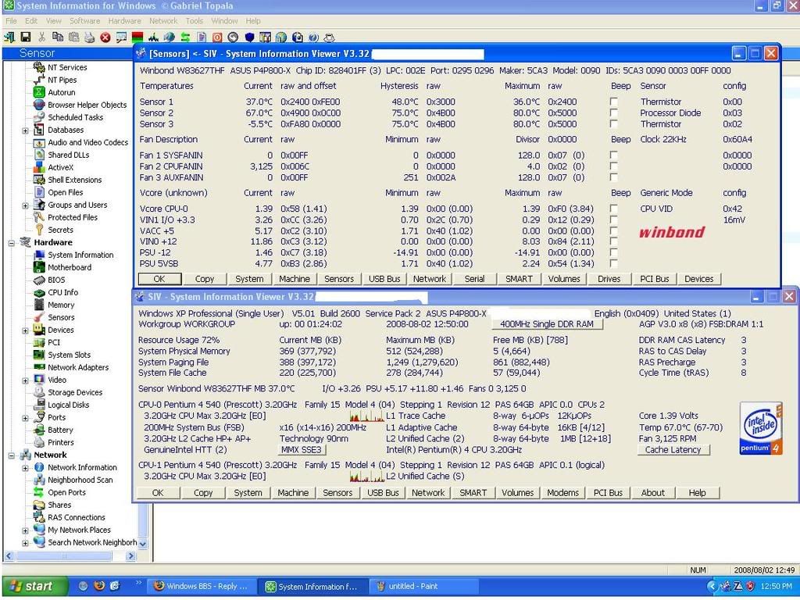Click the printer toolbar icon
The height and width of the screenshot is (600, 800).
[x=90, y=37]
